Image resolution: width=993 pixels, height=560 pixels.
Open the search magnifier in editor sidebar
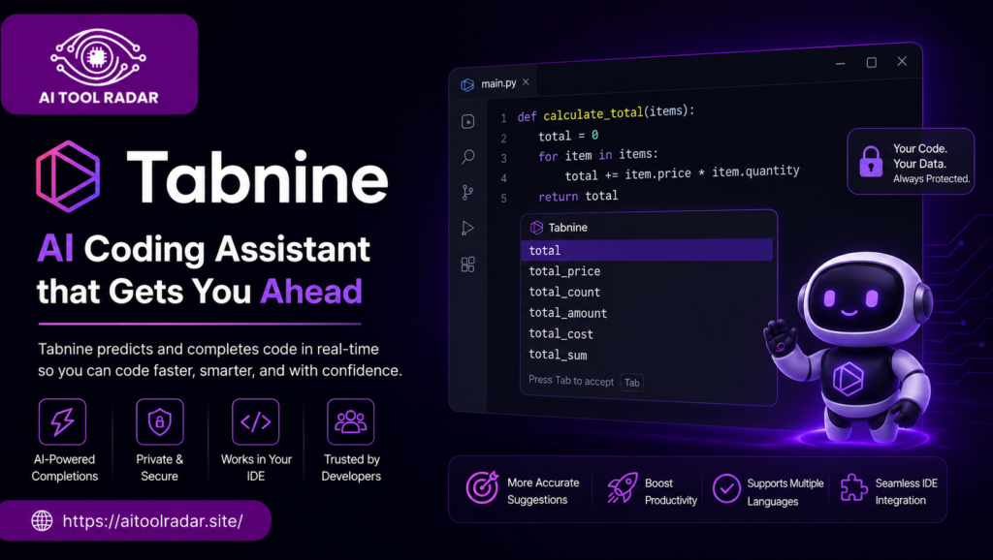coord(468,156)
